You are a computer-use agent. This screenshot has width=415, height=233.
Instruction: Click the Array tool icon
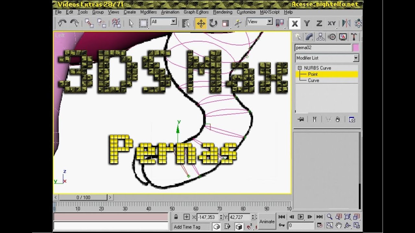[x=358, y=23]
